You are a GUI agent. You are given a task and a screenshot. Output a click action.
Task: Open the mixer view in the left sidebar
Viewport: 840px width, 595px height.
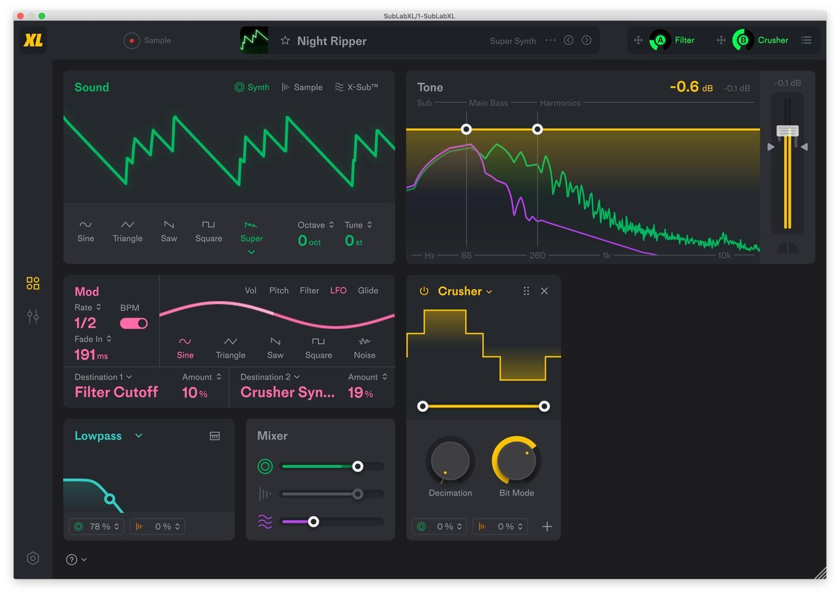(33, 316)
